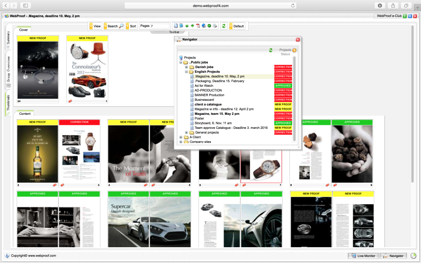
Task: Click the pin icon on page 9
Action: pyautogui.click(x=335, y=185)
